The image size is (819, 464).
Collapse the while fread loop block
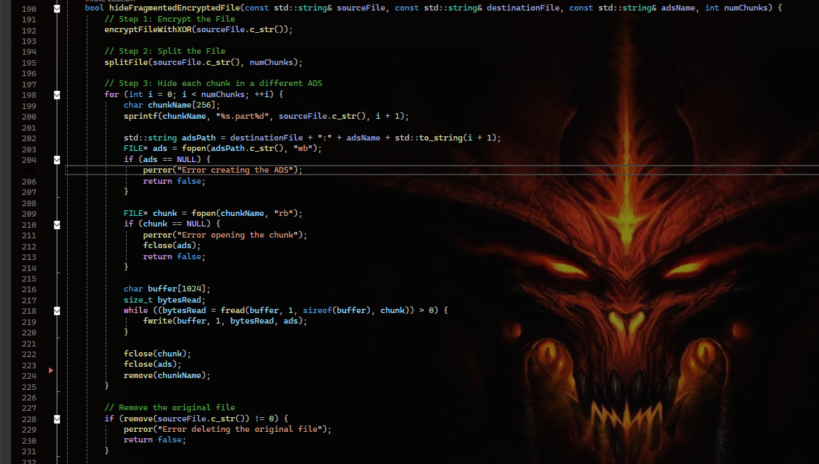(x=57, y=310)
